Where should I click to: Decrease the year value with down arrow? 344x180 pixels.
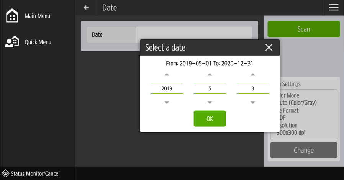(167, 103)
